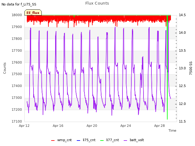The width and height of the screenshot is (195, 146).
Task: Click the Time x-axis label
Action: coord(172,130)
